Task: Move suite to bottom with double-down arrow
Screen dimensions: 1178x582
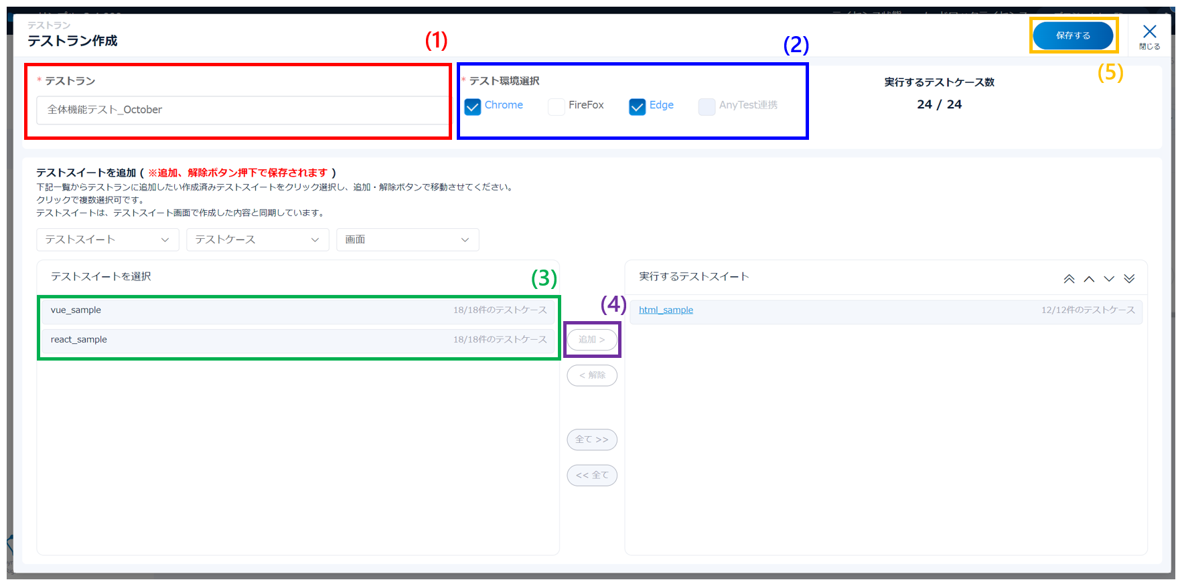Action: tap(1129, 279)
